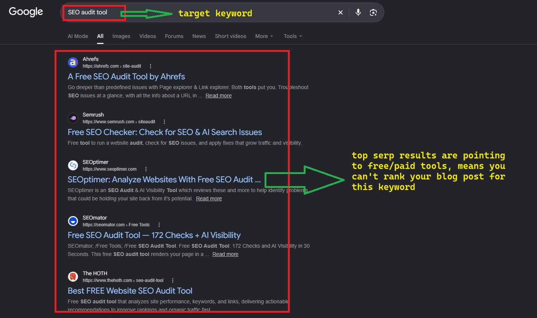Click the Semrush site name
The height and width of the screenshot is (318, 537).
click(93, 115)
